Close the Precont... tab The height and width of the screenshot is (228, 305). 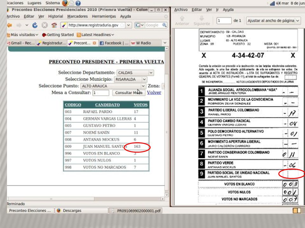click(x=94, y=43)
